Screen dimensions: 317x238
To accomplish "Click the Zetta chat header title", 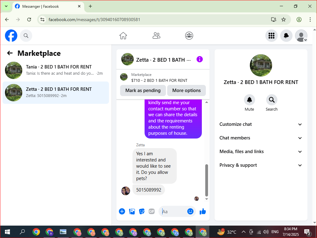I will pyautogui.click(x=163, y=60).
